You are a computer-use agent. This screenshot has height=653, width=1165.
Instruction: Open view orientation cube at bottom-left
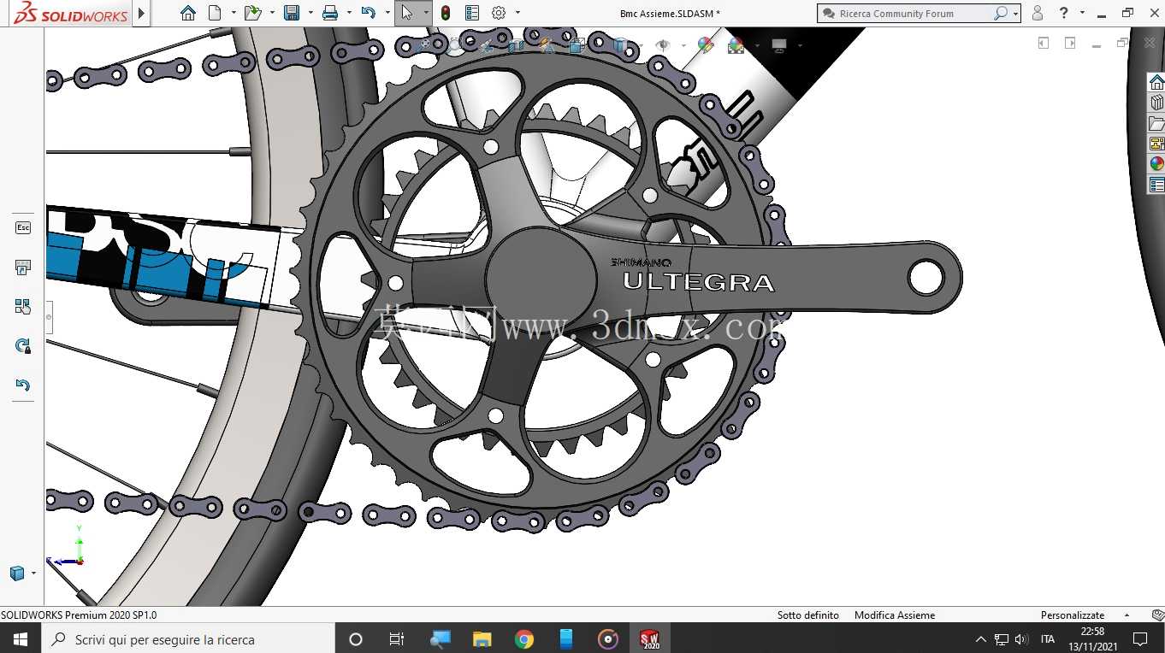click(x=16, y=573)
